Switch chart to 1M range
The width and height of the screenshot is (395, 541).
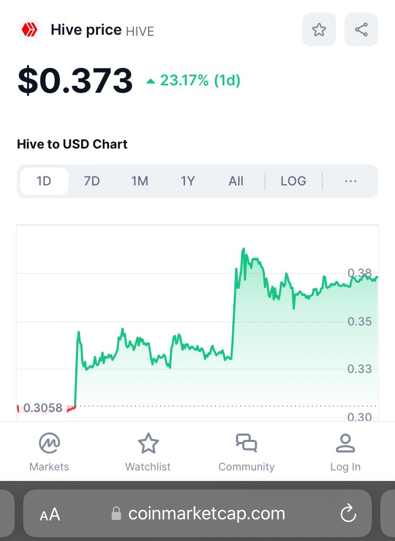[140, 181]
